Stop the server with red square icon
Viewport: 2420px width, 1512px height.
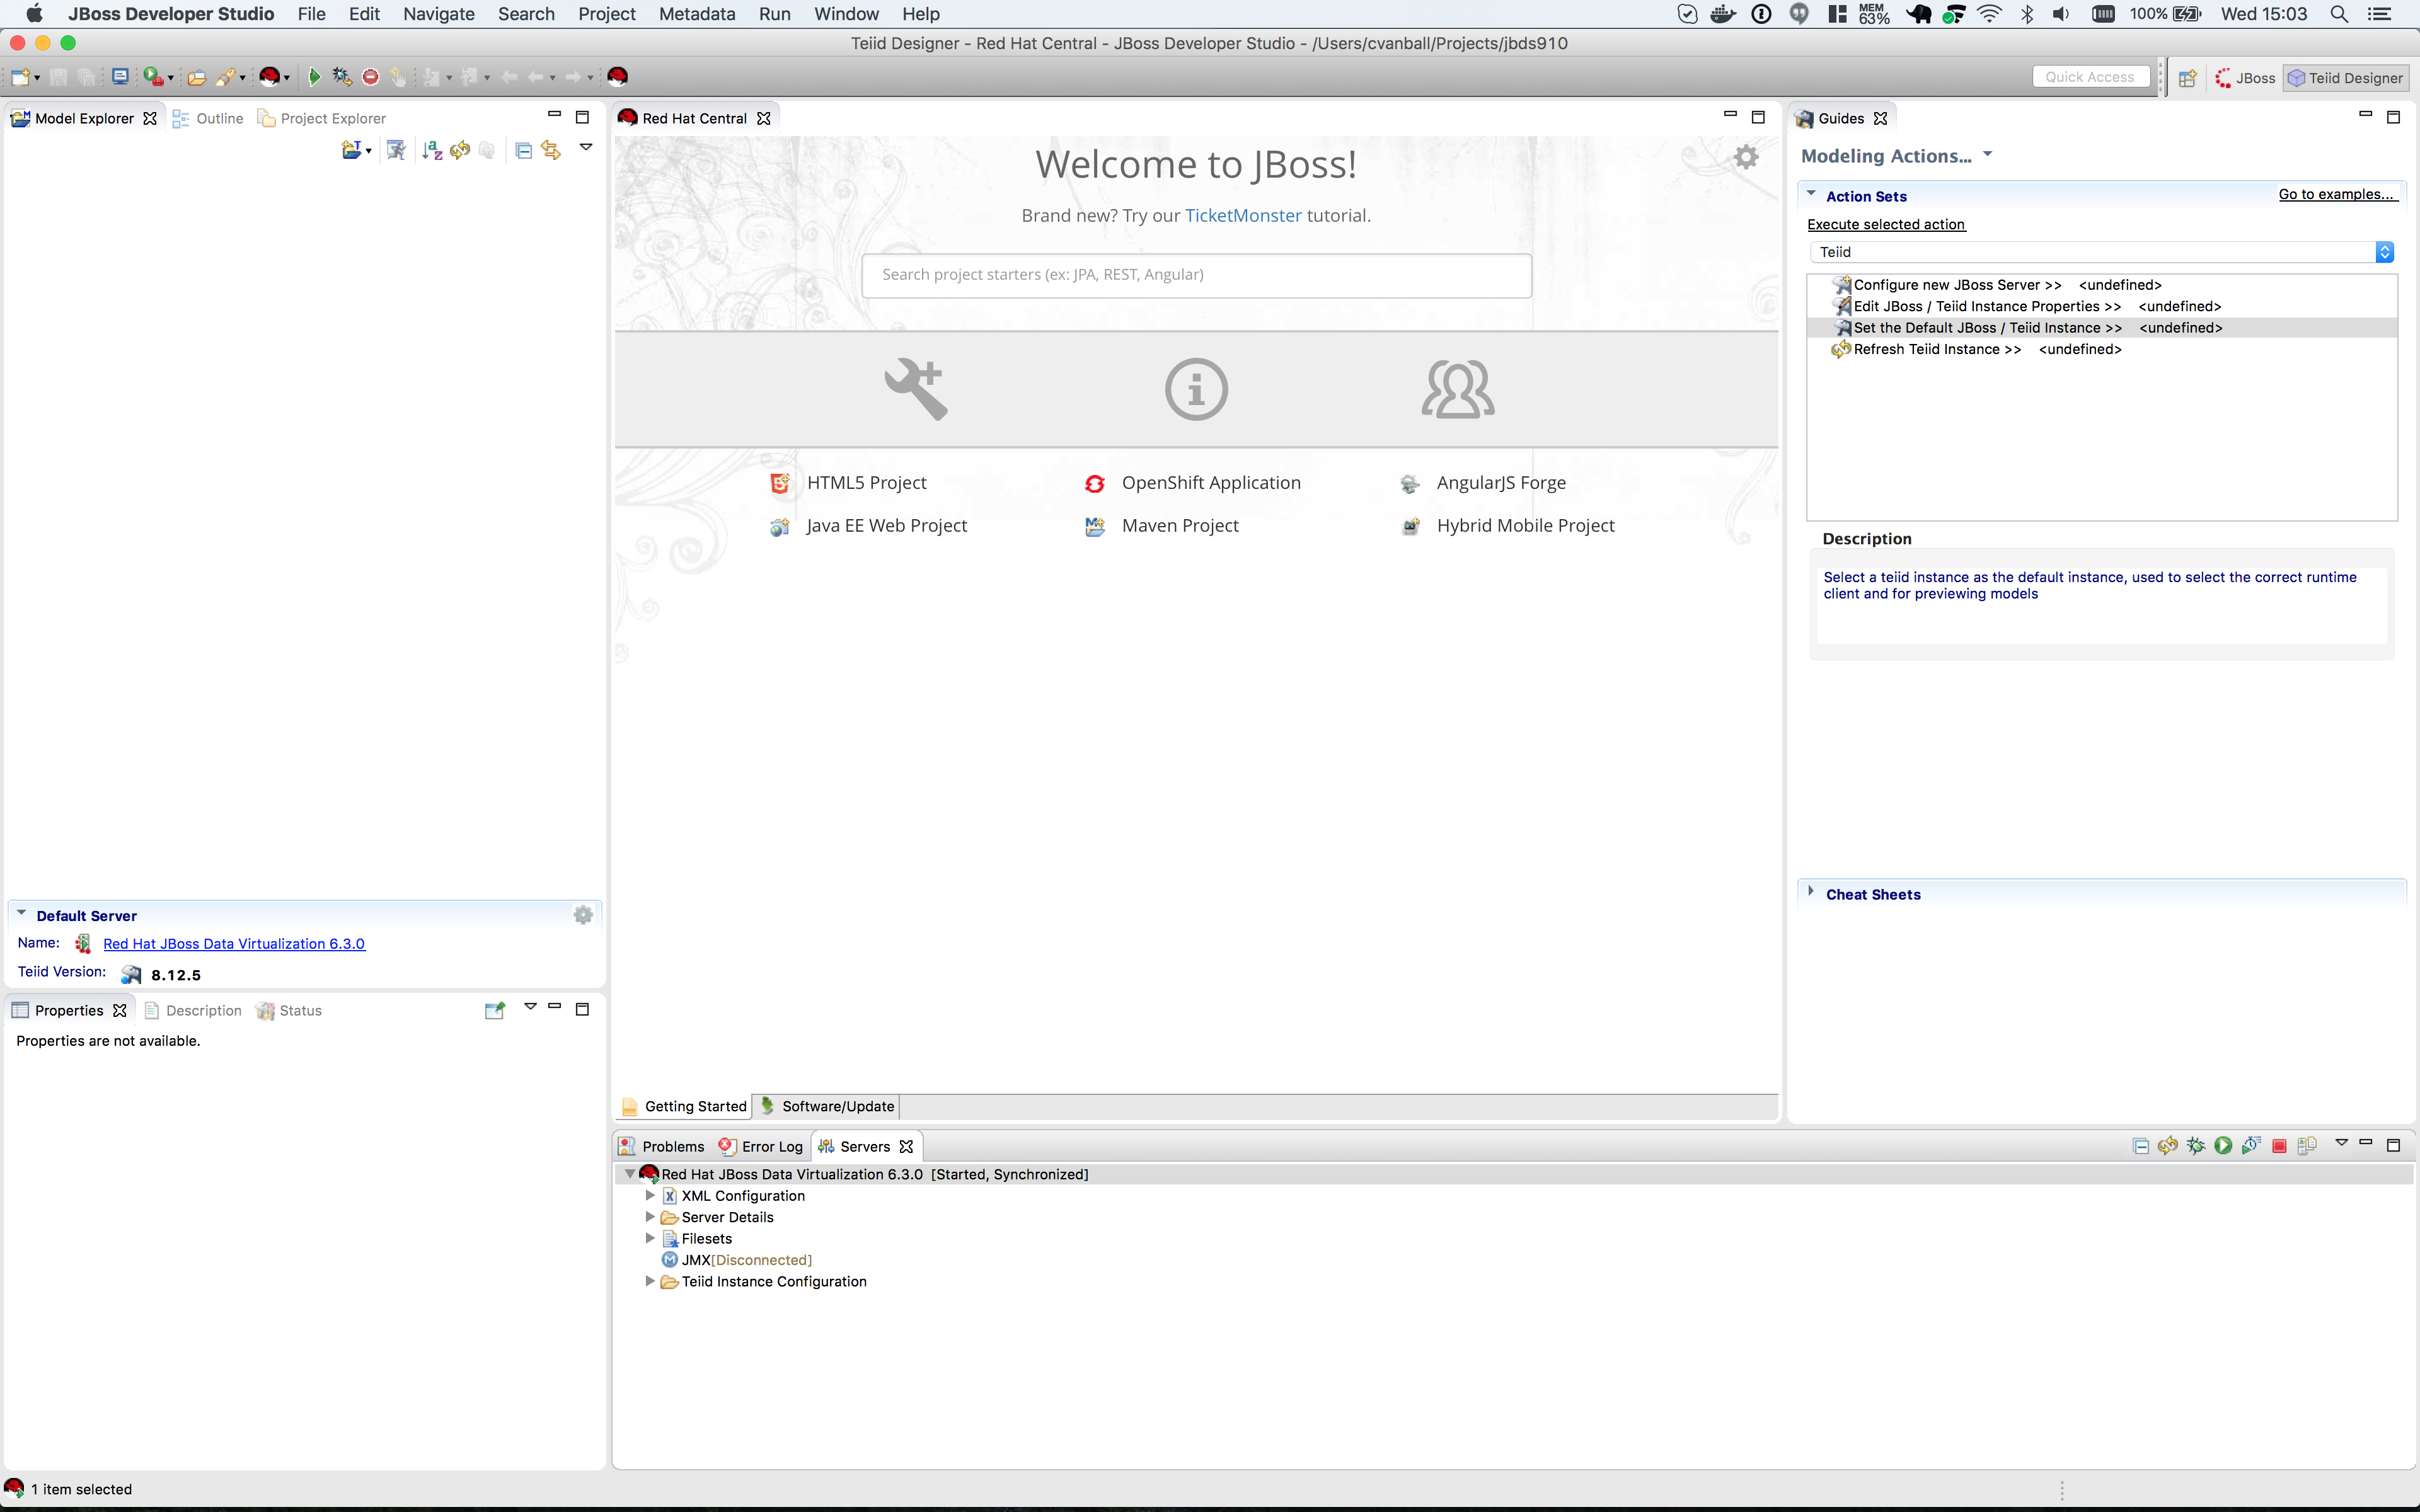2279,1146
